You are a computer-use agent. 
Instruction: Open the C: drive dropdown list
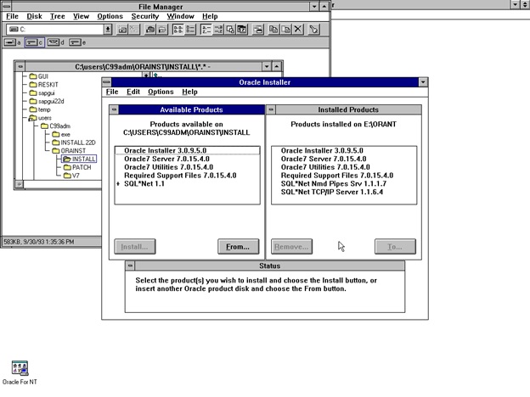[108, 30]
